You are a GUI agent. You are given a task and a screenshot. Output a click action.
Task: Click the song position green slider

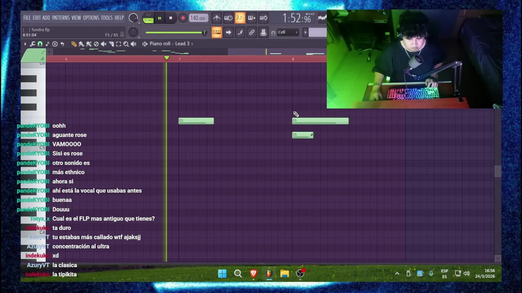click(x=175, y=32)
